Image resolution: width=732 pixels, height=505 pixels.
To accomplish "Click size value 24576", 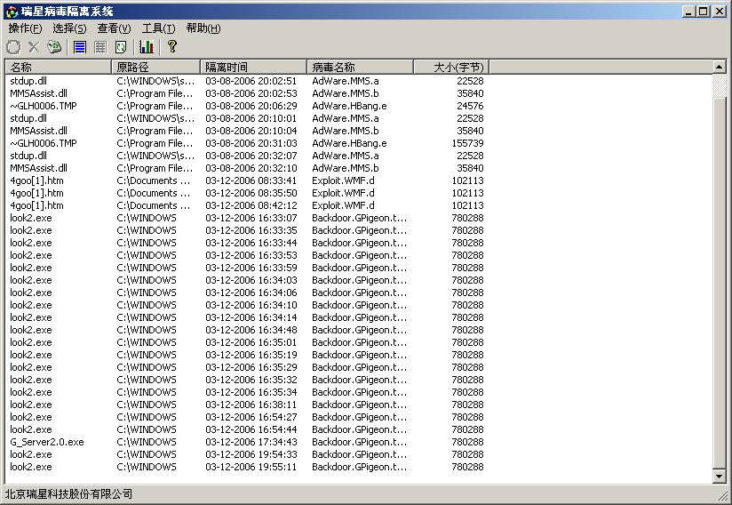I will click(470, 106).
